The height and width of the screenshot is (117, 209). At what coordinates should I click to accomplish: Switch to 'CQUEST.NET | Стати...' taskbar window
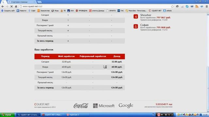pos(28,115)
